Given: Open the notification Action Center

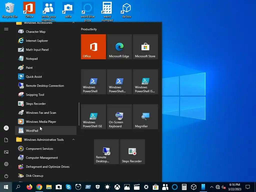Looking at the screenshot, I should (x=248, y=187).
